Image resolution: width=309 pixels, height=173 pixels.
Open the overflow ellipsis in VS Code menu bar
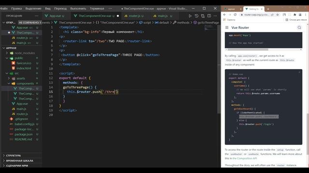(x=110, y=9)
